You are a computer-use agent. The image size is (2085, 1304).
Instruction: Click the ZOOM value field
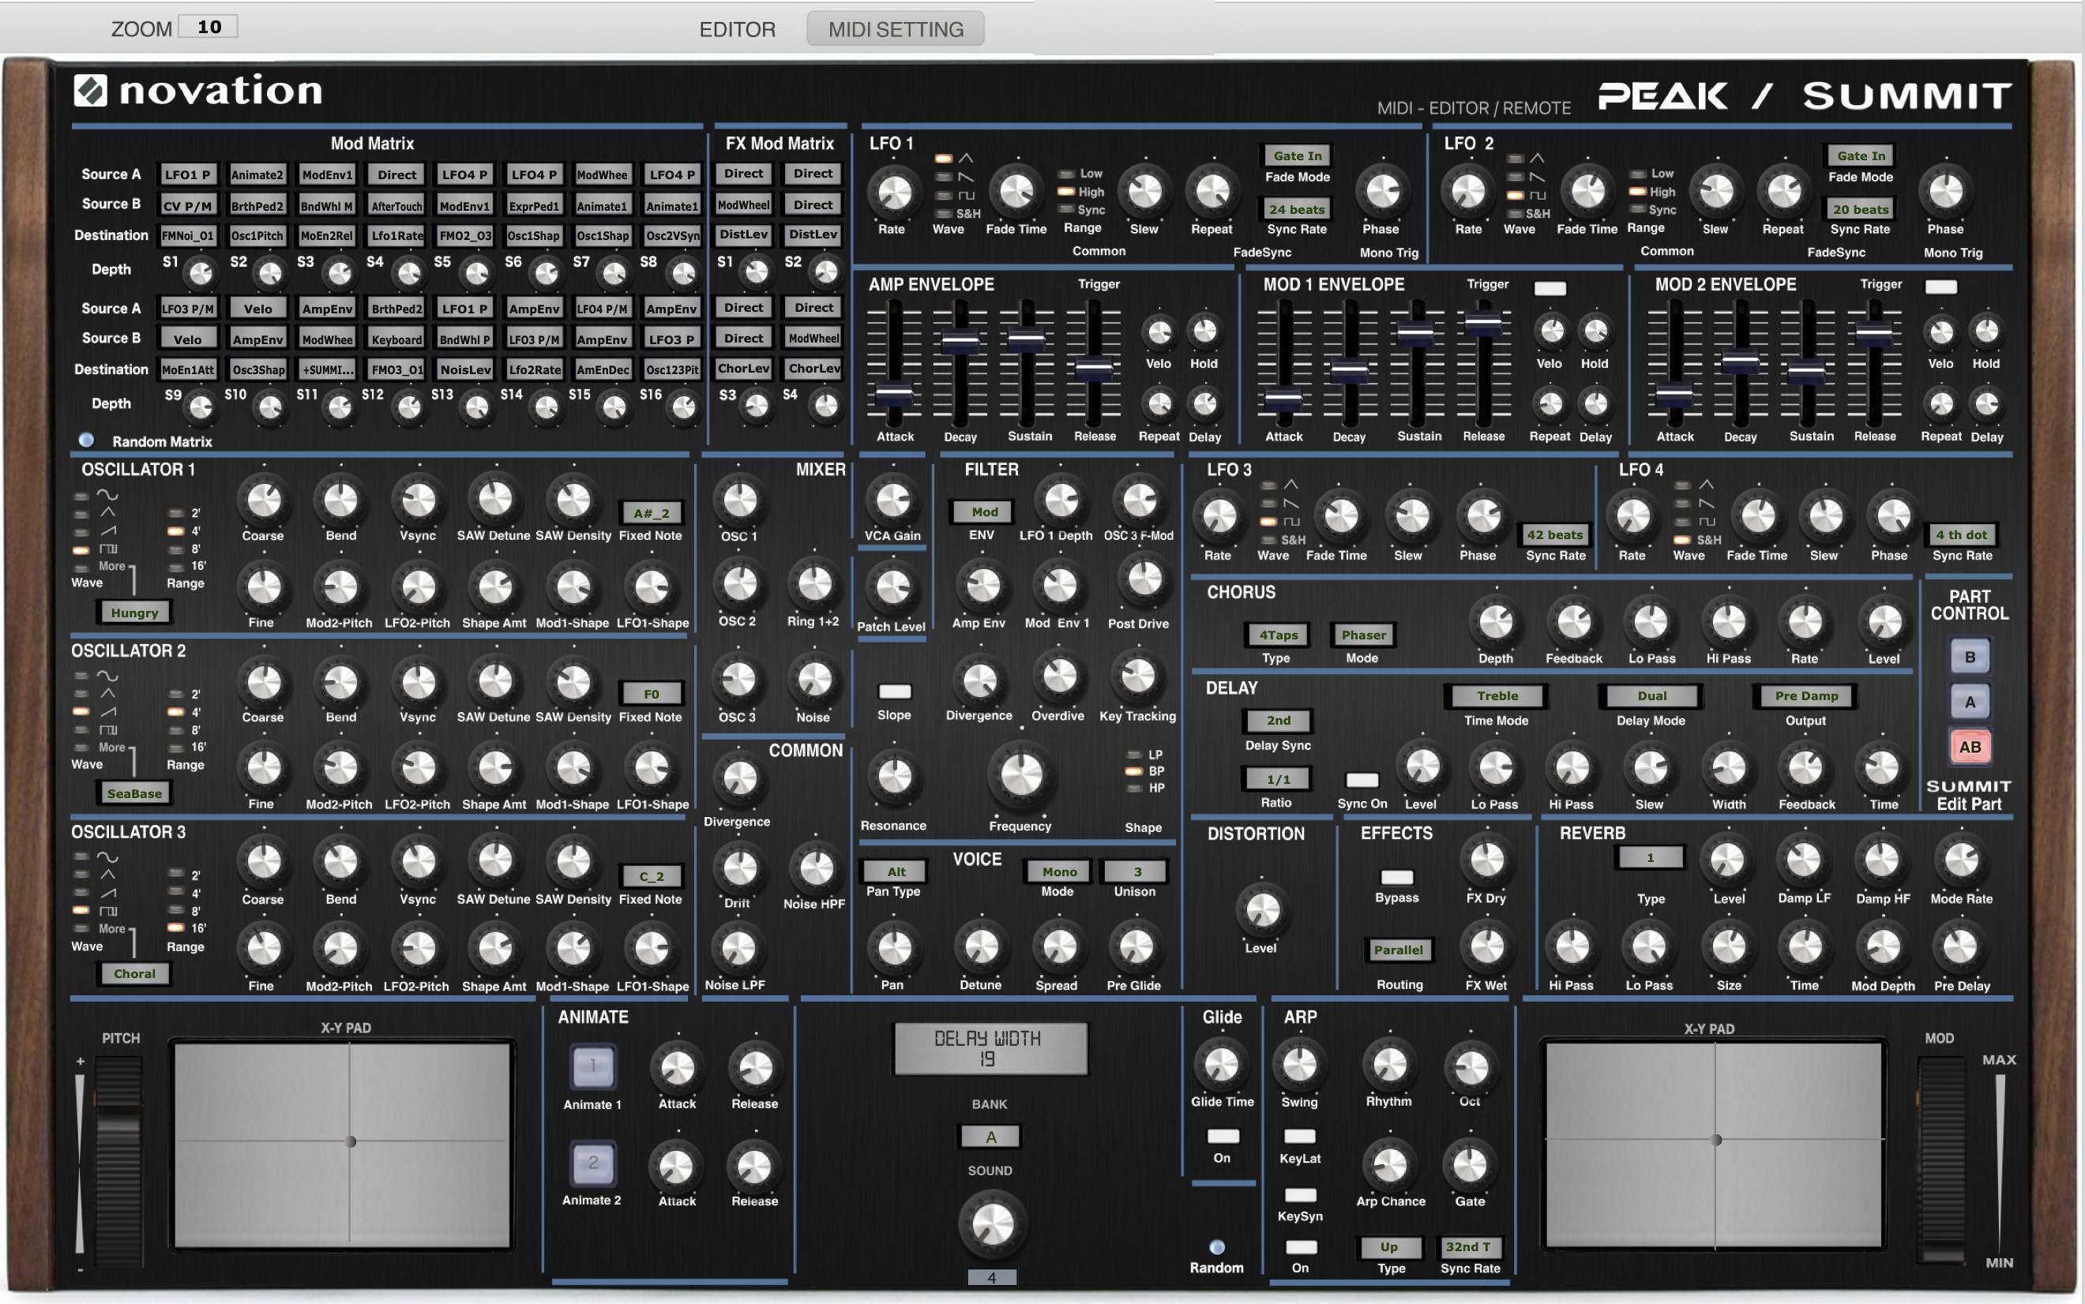click(206, 26)
